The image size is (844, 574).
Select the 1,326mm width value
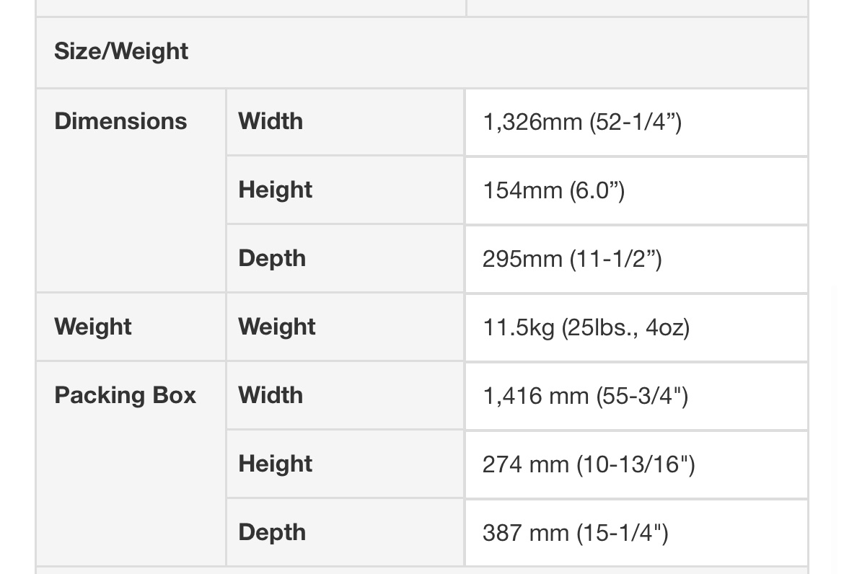click(x=581, y=122)
